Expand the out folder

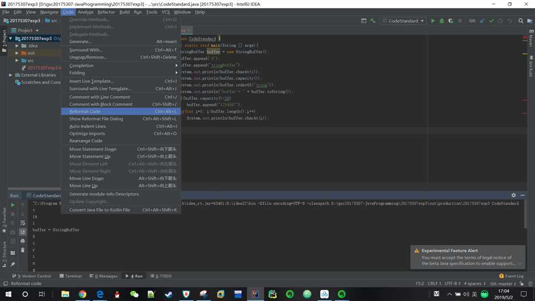pyautogui.click(x=17, y=53)
